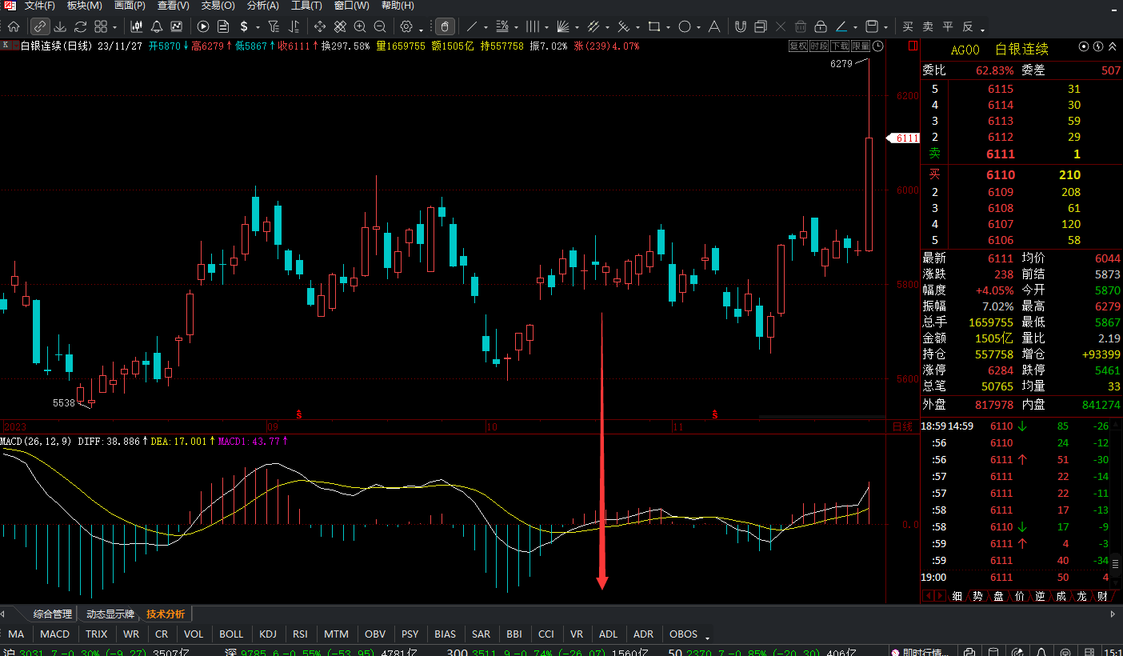Click the 反 reverse-position button
1123x656 pixels.
pos(968,26)
